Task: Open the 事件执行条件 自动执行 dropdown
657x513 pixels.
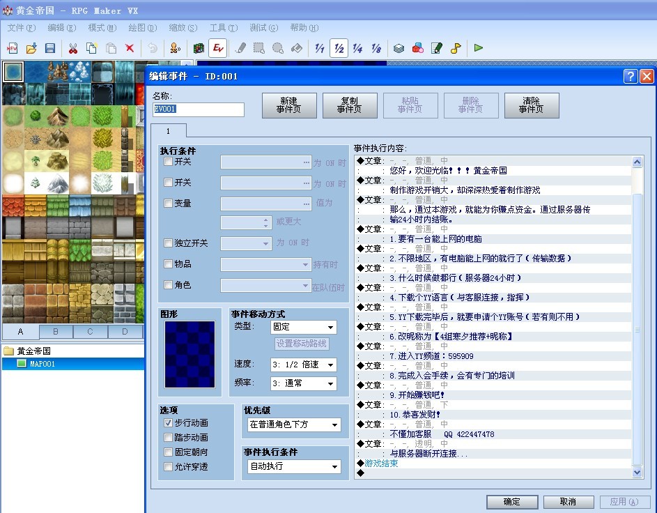Action: tap(294, 466)
